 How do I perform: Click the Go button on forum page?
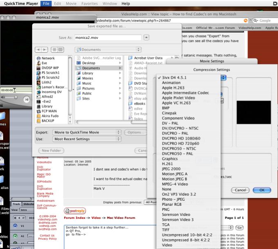[x=239, y=228]
